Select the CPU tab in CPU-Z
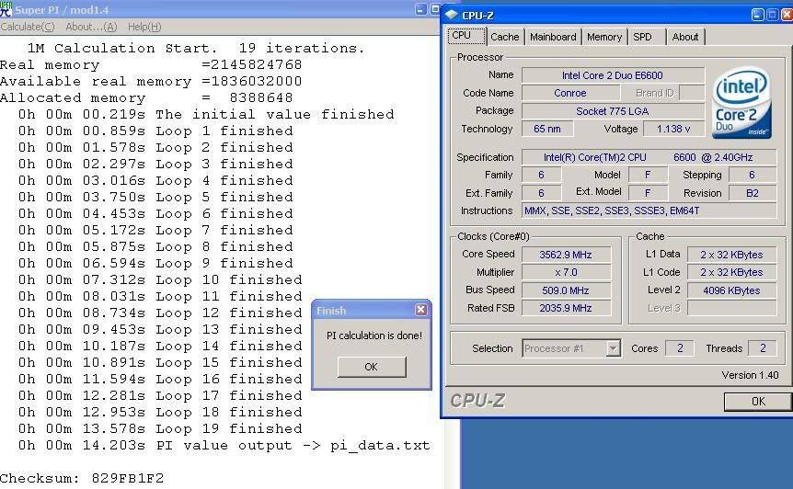This screenshot has width=793, height=489. click(x=466, y=36)
